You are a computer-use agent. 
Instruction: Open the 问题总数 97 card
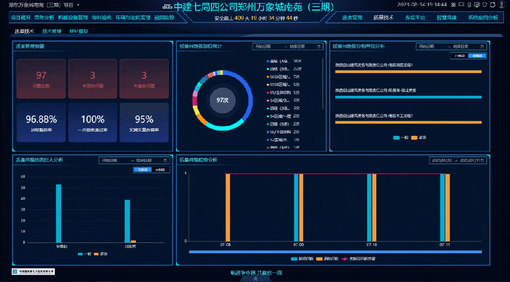(41, 78)
